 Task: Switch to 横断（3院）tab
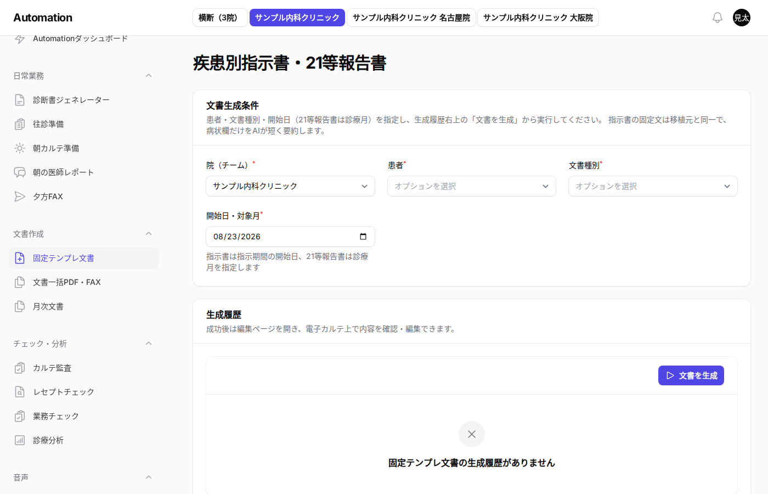(220, 18)
